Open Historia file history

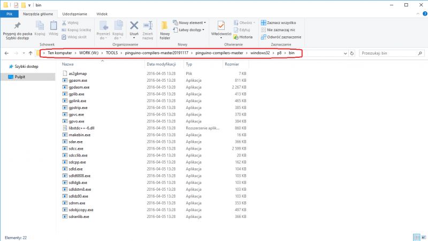click(243, 37)
